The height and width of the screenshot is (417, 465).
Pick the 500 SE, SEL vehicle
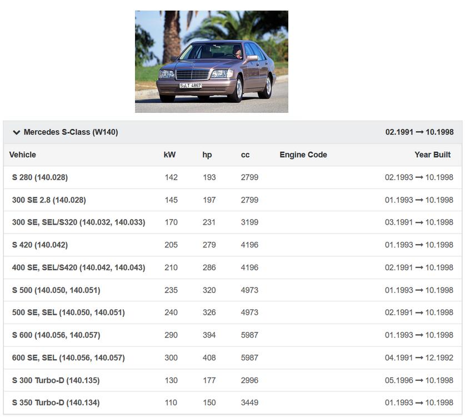click(x=68, y=312)
